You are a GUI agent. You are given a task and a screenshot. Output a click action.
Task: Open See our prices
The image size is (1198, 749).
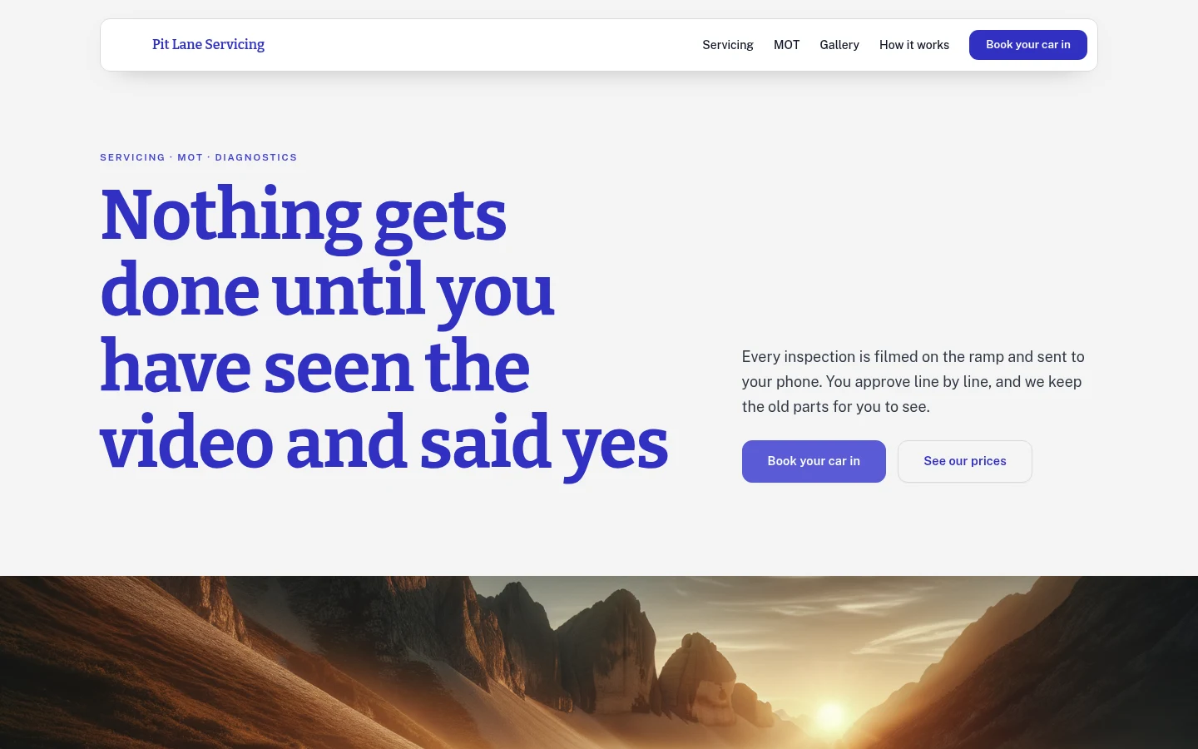pos(965,461)
